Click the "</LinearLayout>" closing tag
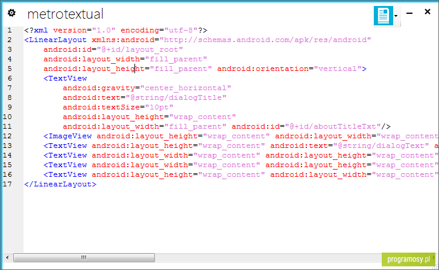 click(60, 184)
